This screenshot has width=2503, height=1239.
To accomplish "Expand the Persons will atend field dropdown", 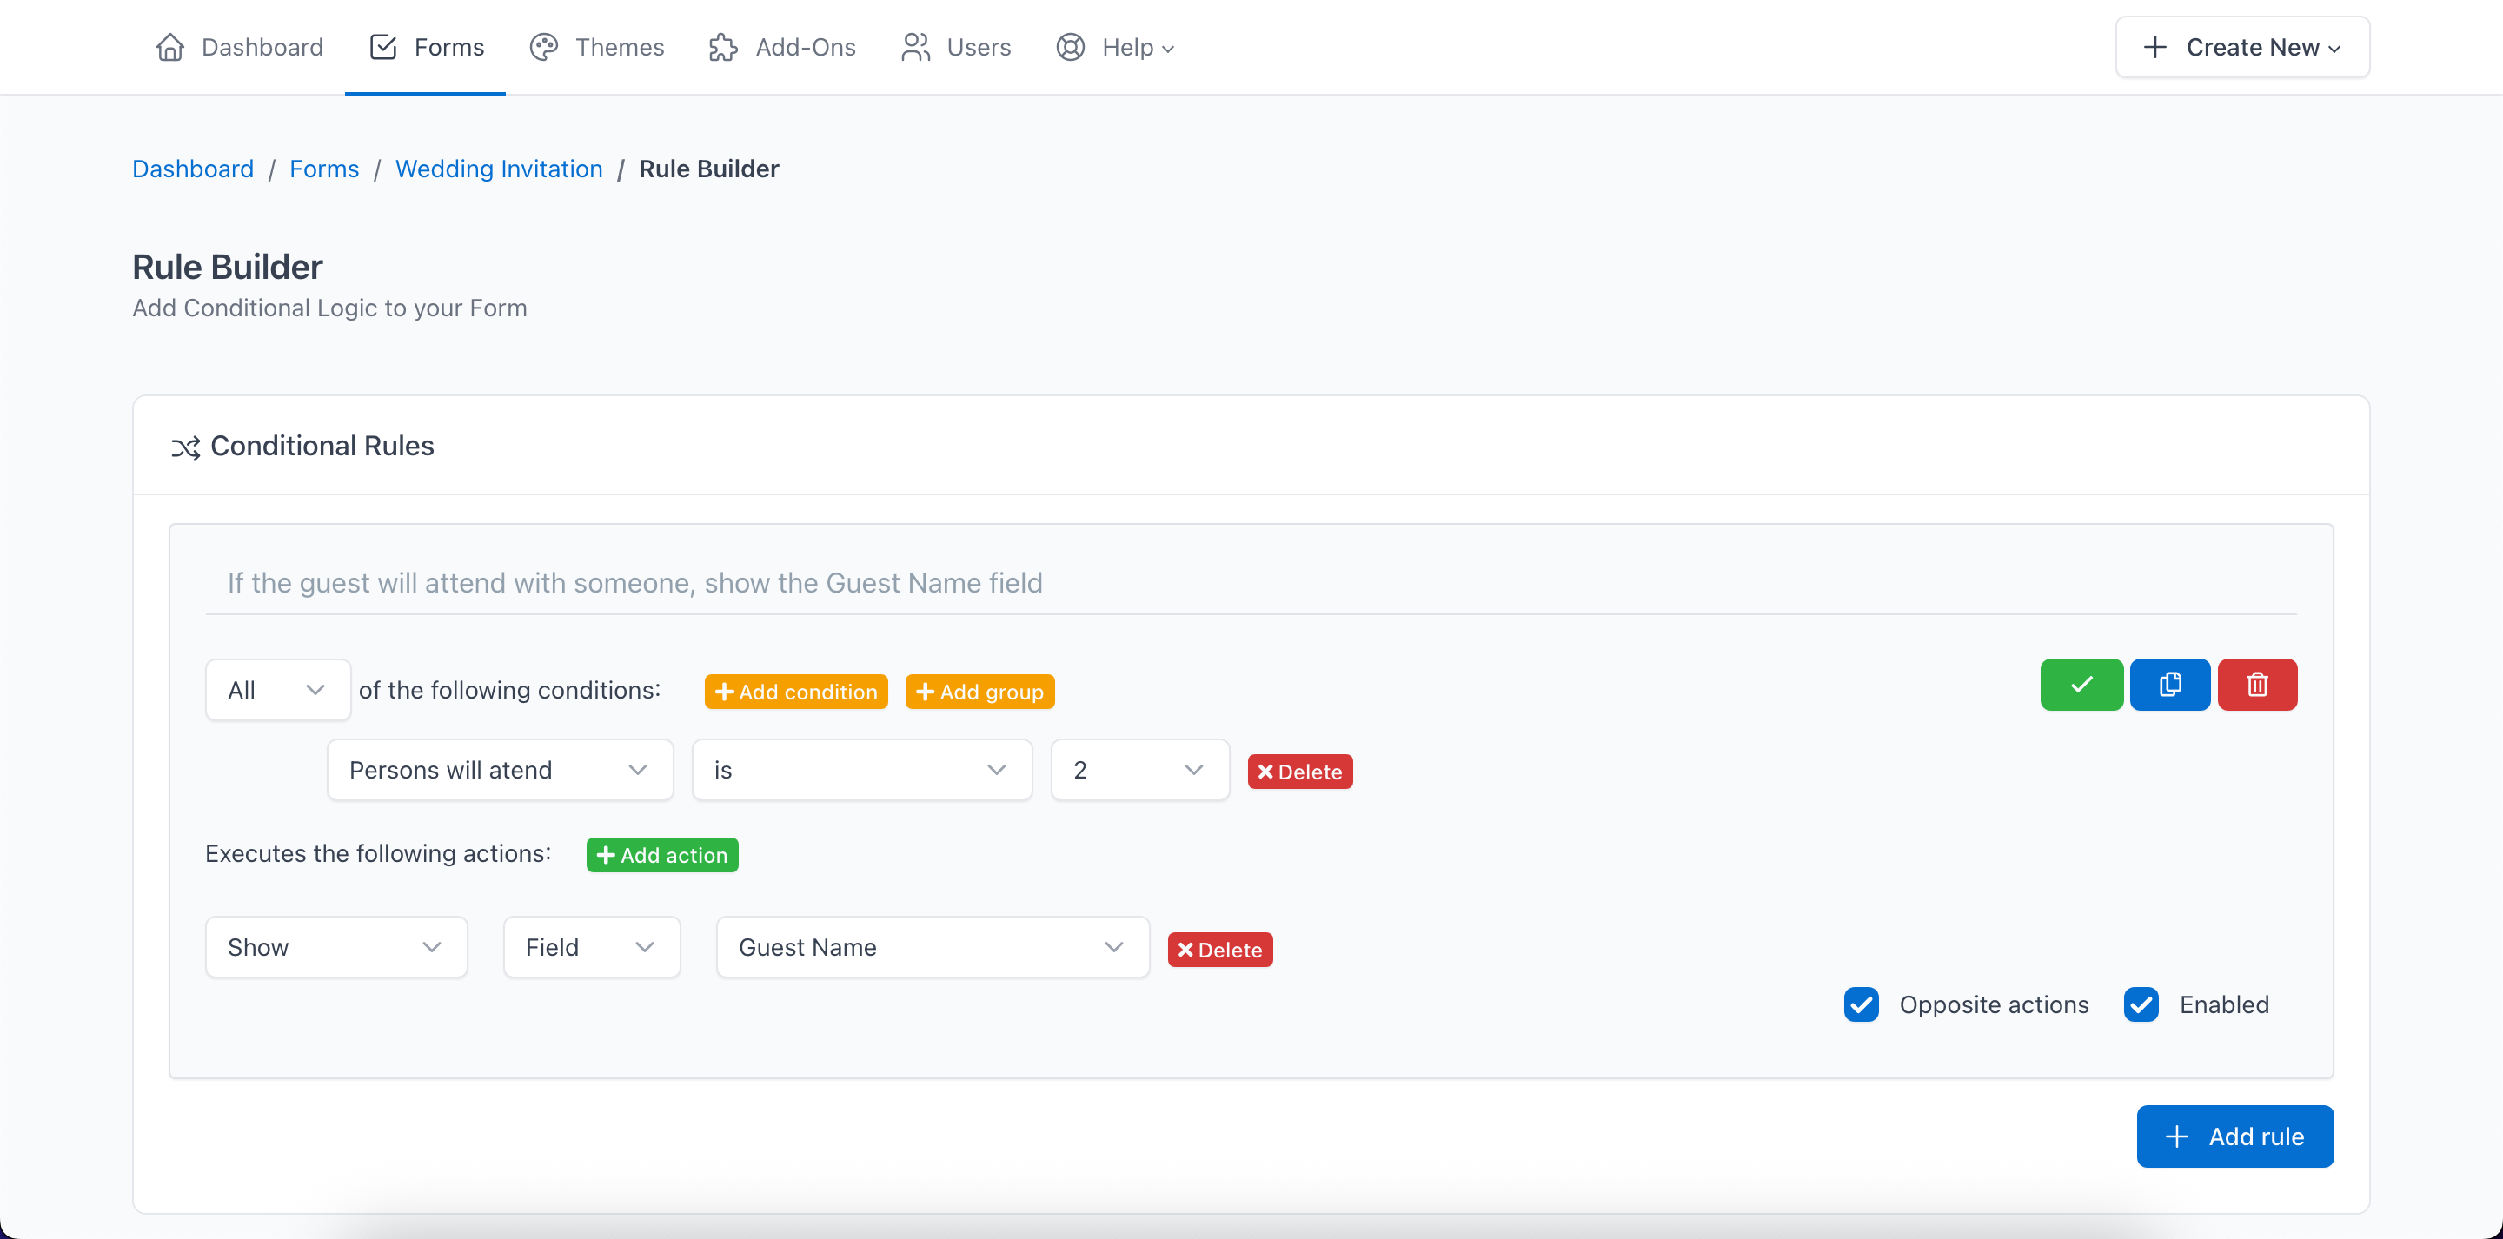I will tap(500, 770).
